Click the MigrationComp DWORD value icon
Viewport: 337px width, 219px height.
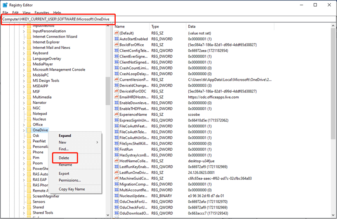coord(116,184)
